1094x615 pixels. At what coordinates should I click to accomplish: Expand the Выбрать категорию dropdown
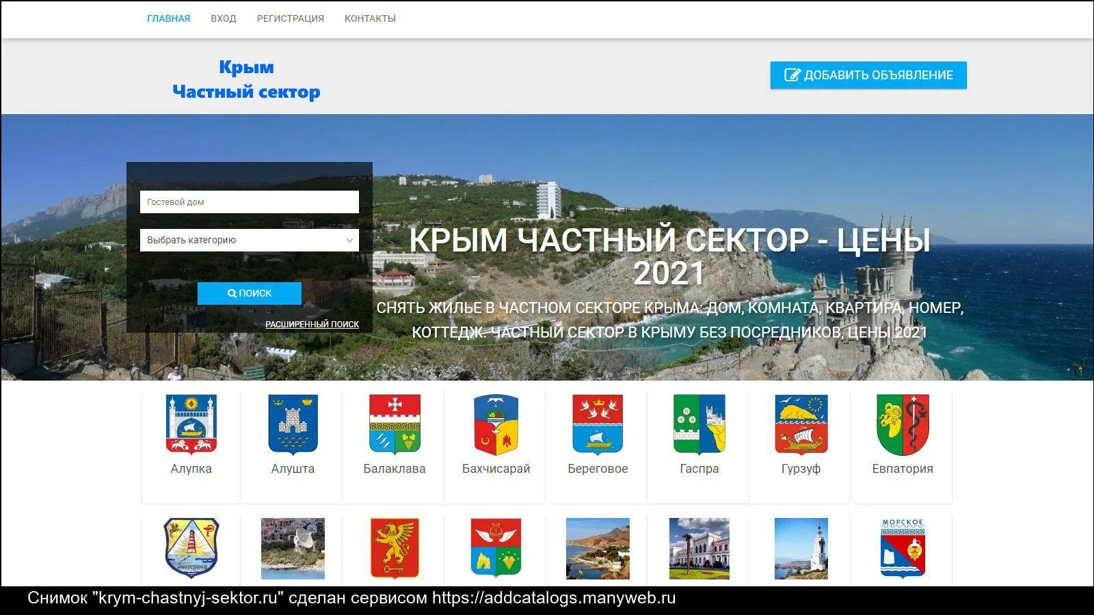click(x=250, y=240)
